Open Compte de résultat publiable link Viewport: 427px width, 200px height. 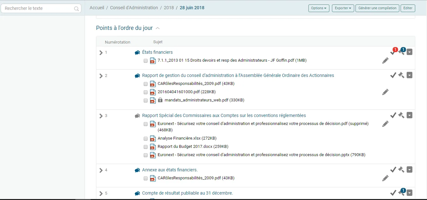188,193
